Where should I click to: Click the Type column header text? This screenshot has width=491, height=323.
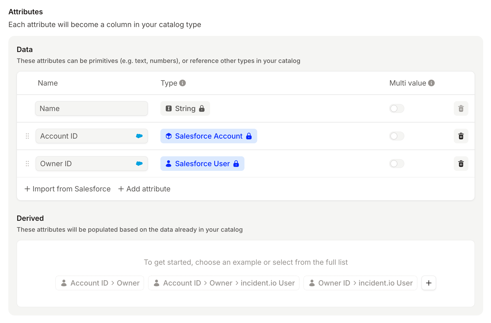169,83
